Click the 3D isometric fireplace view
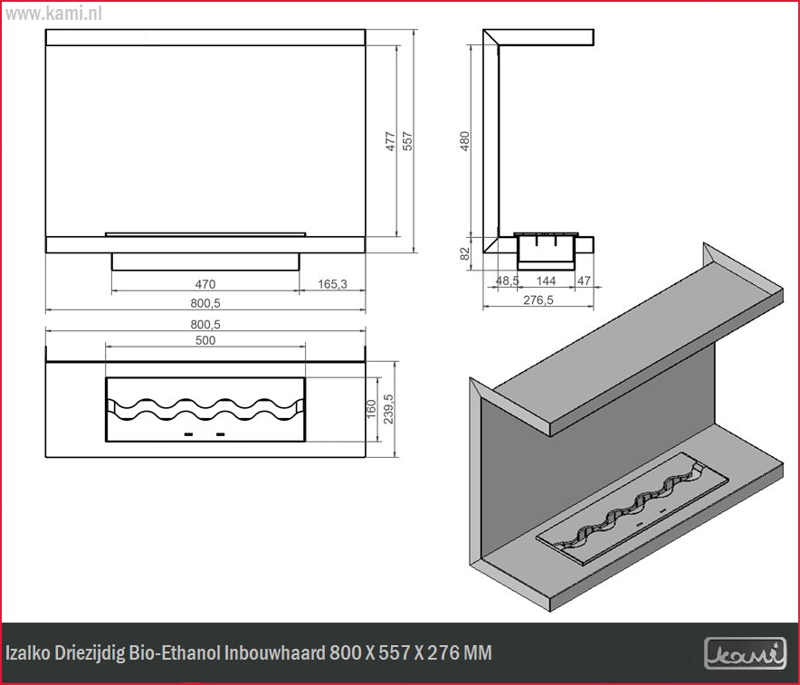The height and width of the screenshot is (685, 800). click(624, 425)
